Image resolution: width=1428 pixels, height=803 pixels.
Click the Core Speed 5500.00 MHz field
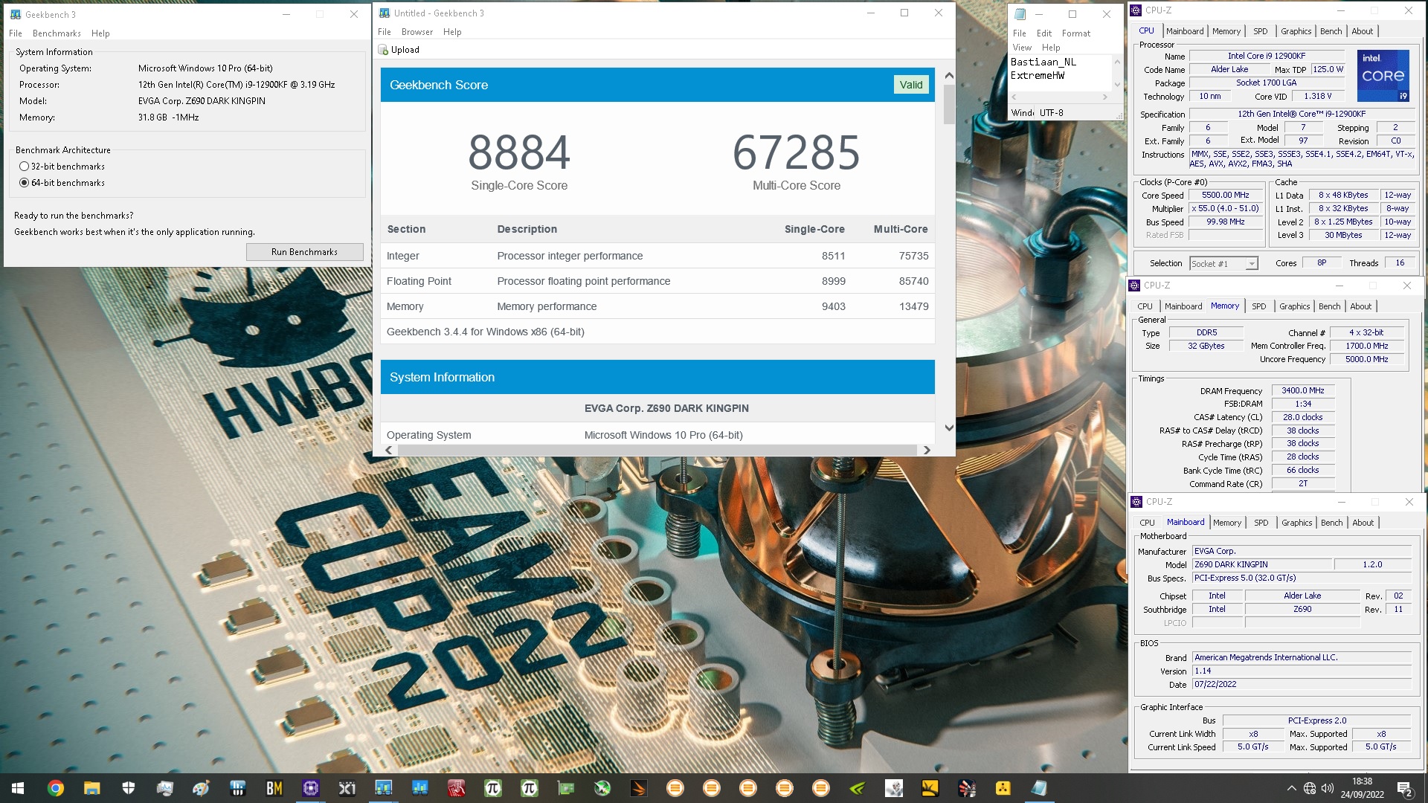tap(1225, 195)
